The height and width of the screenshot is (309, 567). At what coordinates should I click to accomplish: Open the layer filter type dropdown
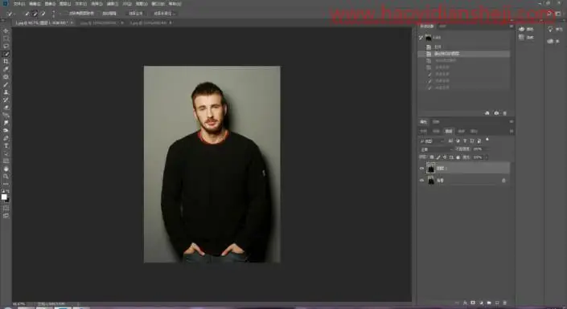pyautogui.click(x=432, y=140)
